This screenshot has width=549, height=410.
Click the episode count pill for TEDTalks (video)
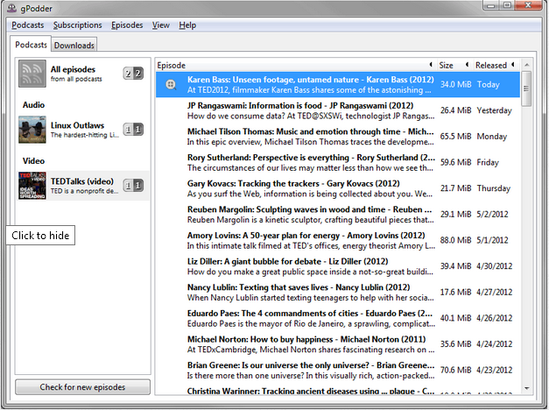[x=133, y=186]
